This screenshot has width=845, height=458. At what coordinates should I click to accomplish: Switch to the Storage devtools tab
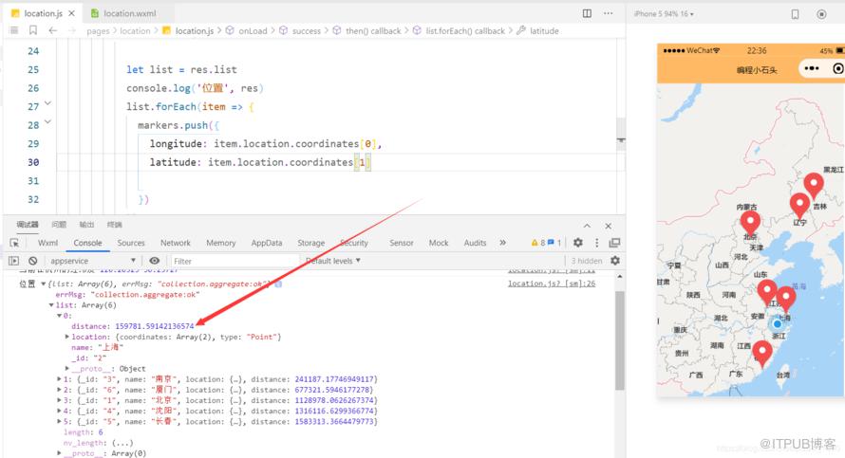311,243
